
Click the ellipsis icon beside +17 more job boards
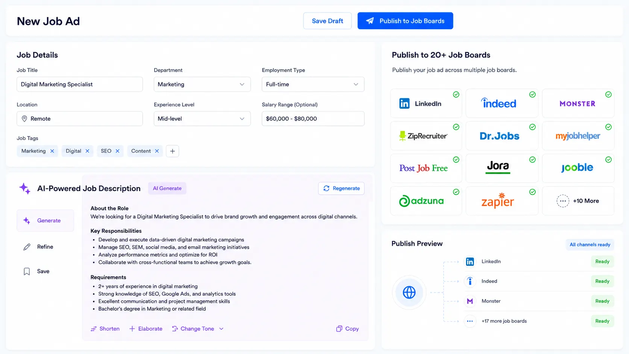click(x=470, y=321)
